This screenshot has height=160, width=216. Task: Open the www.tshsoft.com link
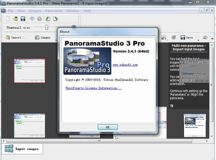(125, 65)
